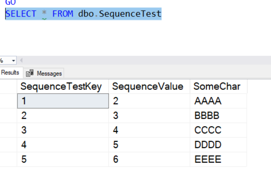Select the CCCC cell in results grid

click(208, 130)
